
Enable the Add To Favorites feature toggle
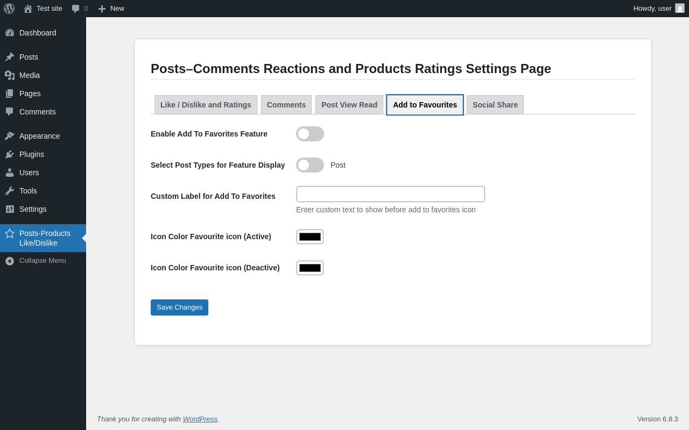point(310,134)
